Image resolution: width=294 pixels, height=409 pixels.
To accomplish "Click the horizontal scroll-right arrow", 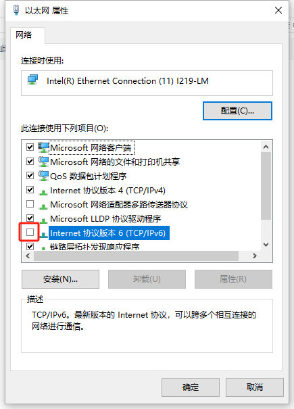I will [255, 256].
